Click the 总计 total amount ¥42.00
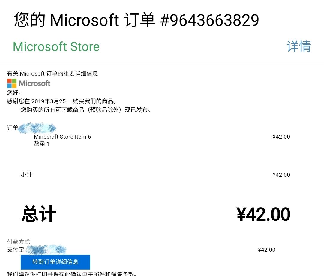This screenshot has width=324, height=276. tap(263, 214)
